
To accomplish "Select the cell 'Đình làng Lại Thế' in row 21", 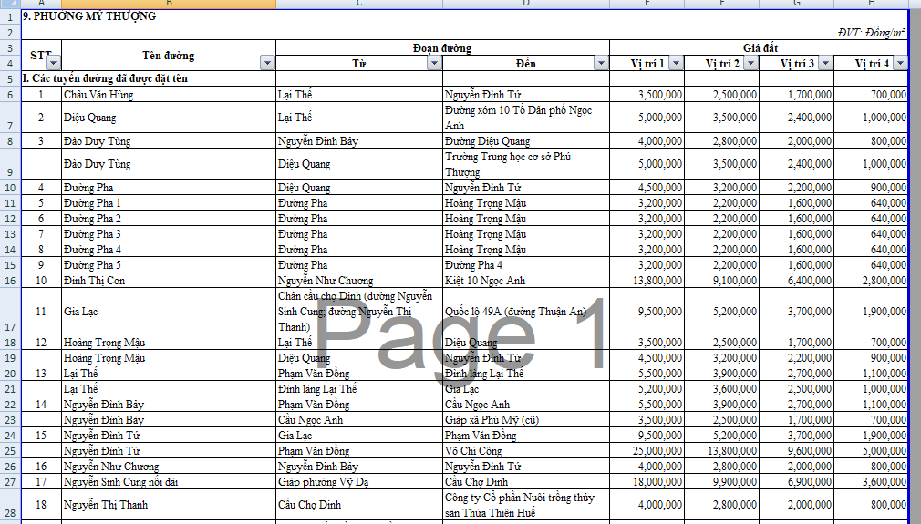I will click(359, 389).
